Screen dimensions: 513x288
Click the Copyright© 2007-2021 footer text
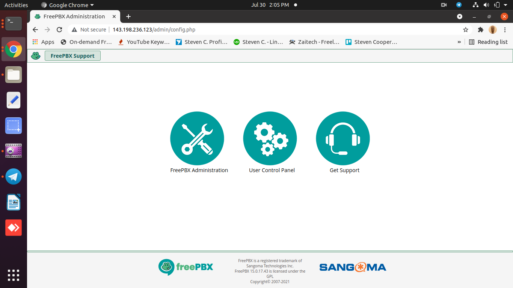270,282
